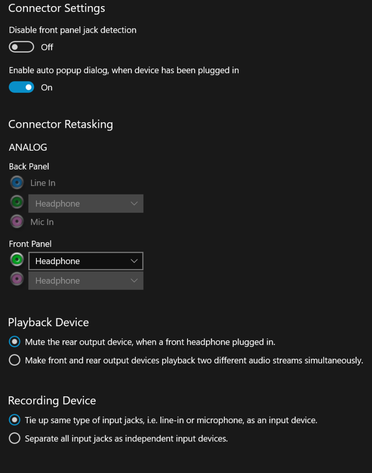The image size is (372, 473).
Task: Turn off the auto popup dialog switch
Action: pyautogui.click(x=21, y=87)
